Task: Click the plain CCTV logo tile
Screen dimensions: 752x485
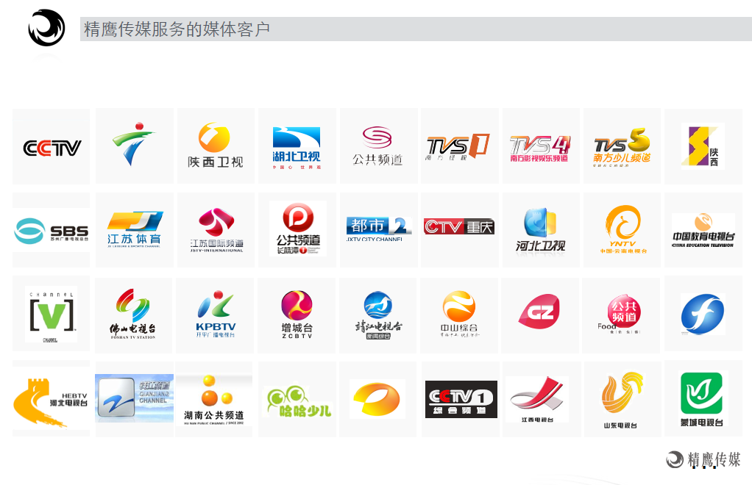Action: pos(52,148)
